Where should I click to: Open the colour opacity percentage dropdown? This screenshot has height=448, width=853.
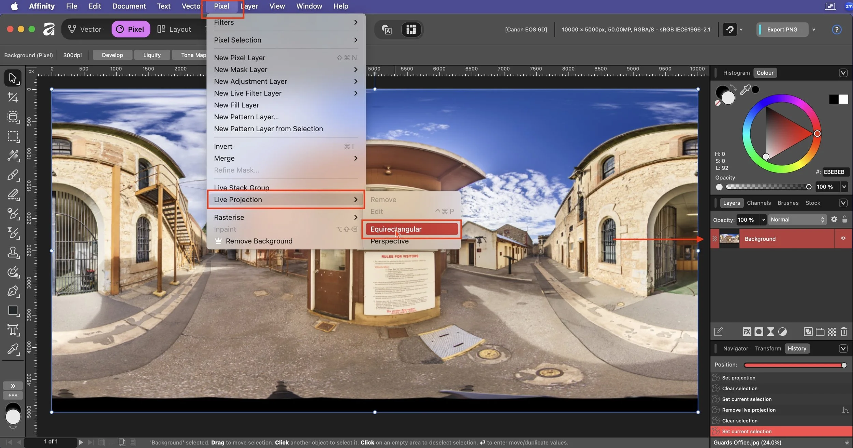coord(844,186)
